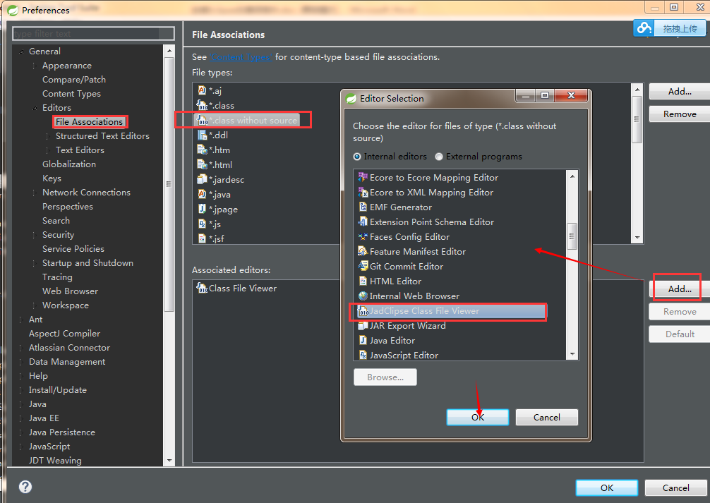Click the *.jardesc file icon
The image size is (710, 503).
click(202, 179)
